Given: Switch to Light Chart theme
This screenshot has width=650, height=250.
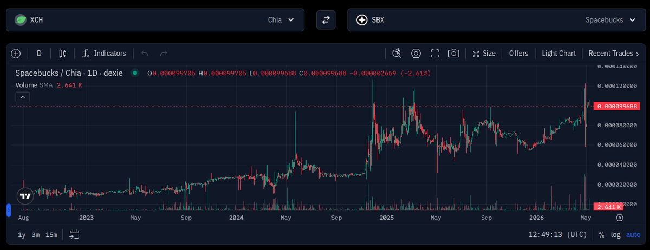Looking at the screenshot, I should click(x=558, y=54).
